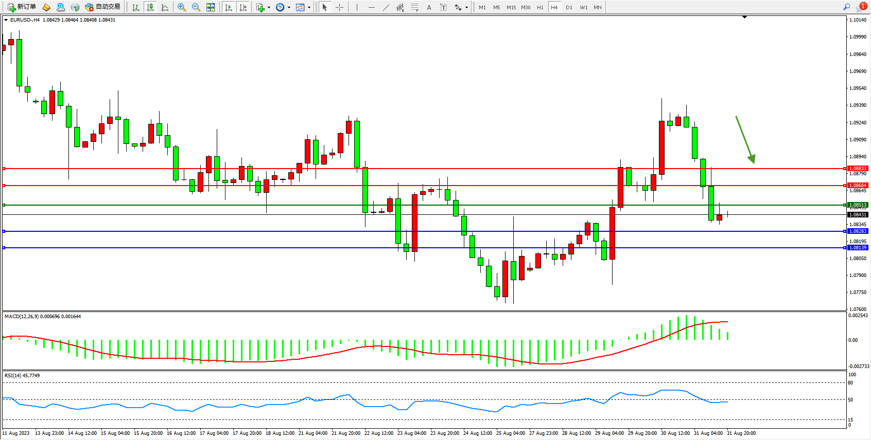The image size is (871, 440).
Task: Open the indicators list dropdown arrow
Action: point(269,7)
